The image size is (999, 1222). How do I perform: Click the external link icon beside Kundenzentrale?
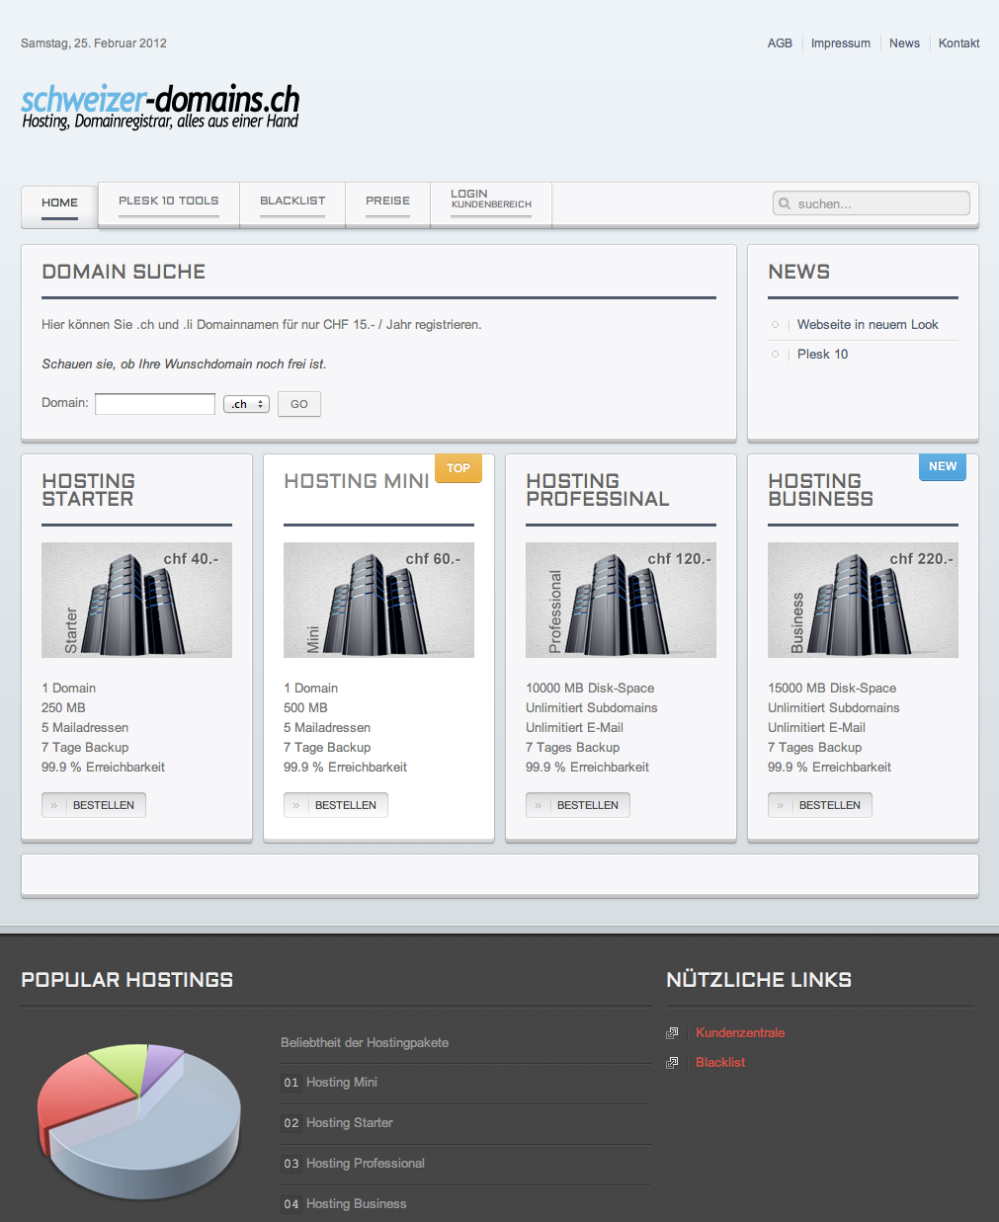(x=672, y=1033)
